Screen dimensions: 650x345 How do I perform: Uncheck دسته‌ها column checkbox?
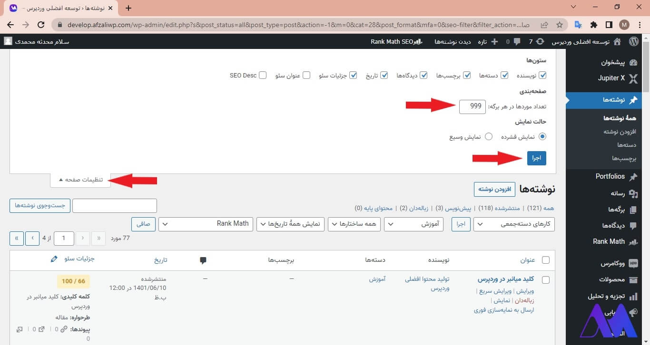pos(504,75)
